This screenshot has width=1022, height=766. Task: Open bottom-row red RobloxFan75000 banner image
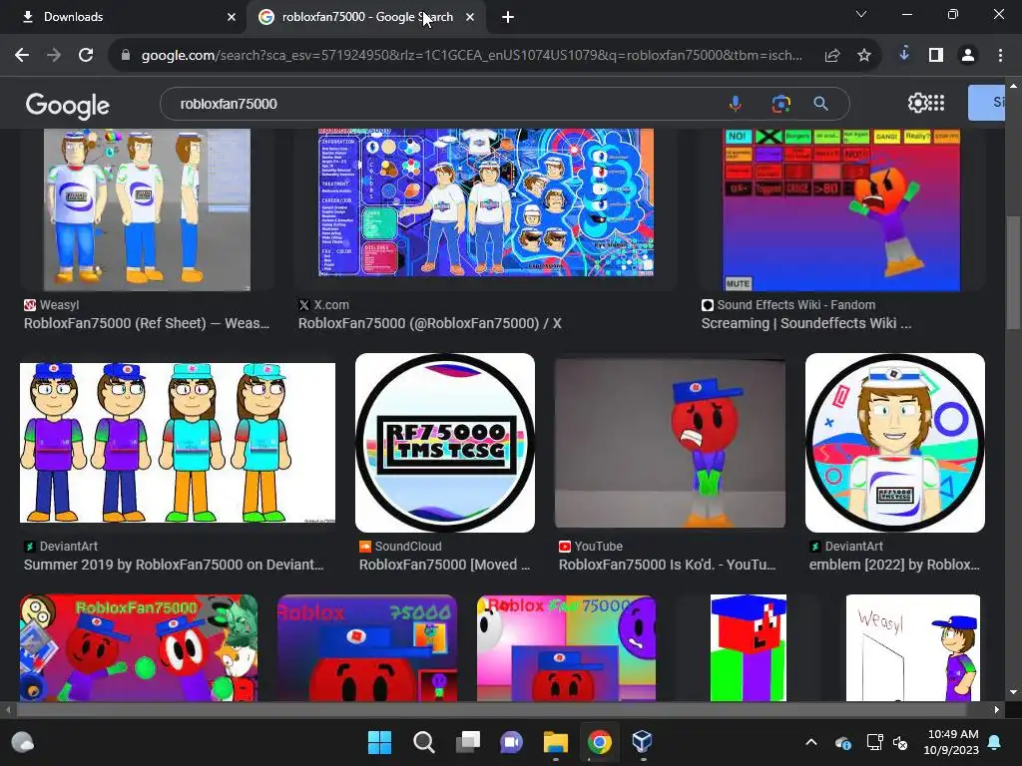[x=138, y=647]
